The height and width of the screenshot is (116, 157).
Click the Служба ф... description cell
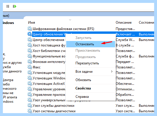coord(125,56)
